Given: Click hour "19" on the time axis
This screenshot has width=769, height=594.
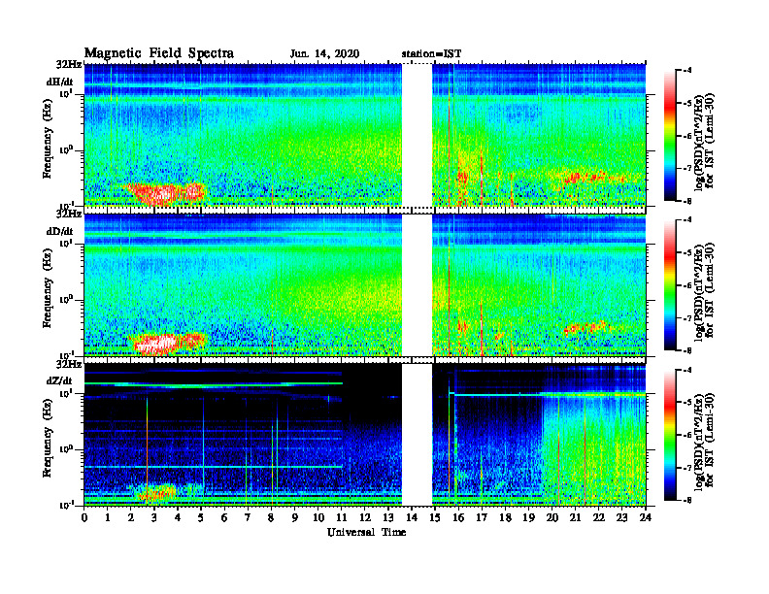Looking at the screenshot, I should coord(528,518).
